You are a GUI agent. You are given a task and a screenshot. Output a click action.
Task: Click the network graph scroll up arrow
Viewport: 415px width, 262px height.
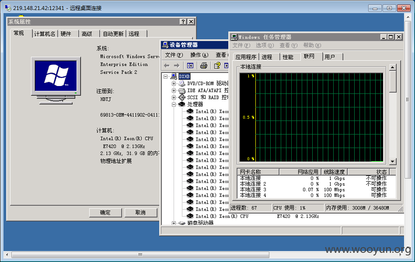[x=393, y=67]
